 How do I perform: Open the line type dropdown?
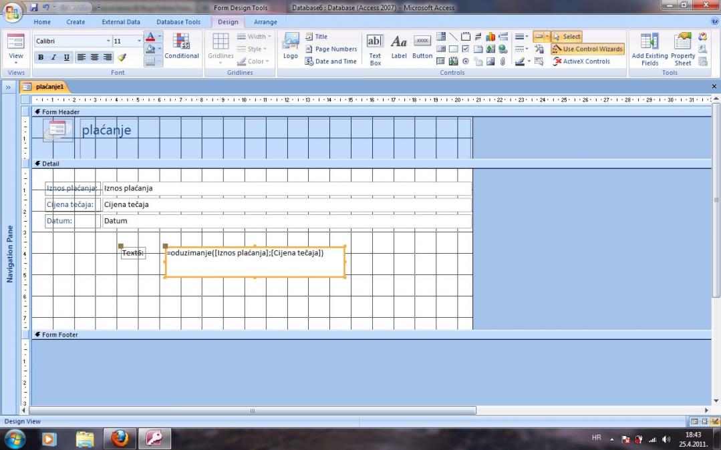(521, 49)
